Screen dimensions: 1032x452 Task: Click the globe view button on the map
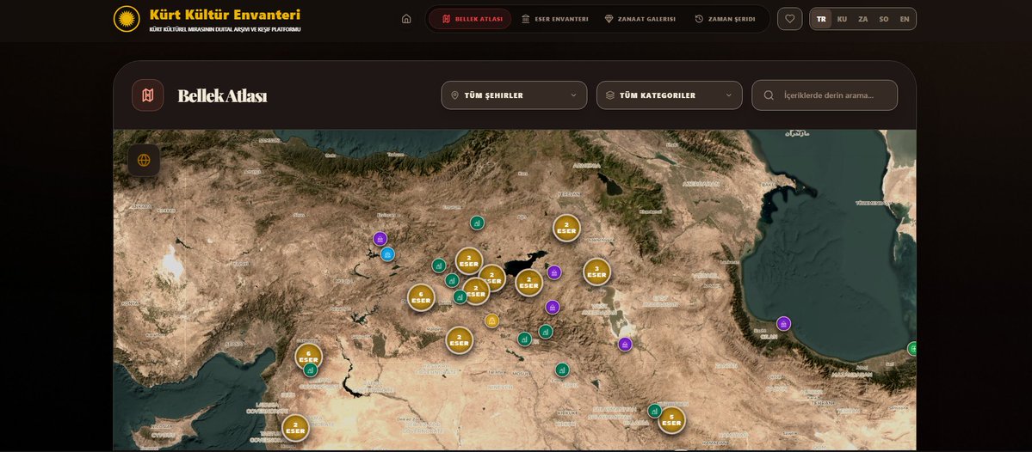click(144, 161)
